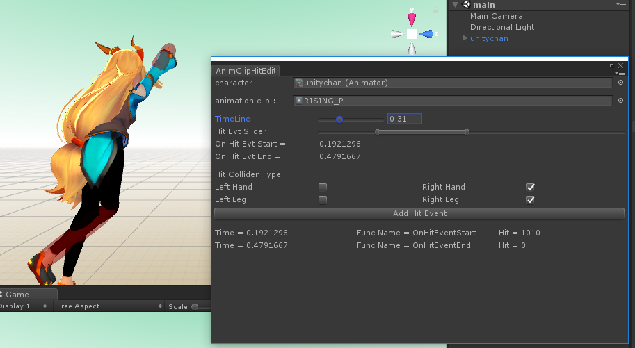Click the scene gizmo blue Z axis cone
This screenshot has width=635, height=348.
point(426,34)
